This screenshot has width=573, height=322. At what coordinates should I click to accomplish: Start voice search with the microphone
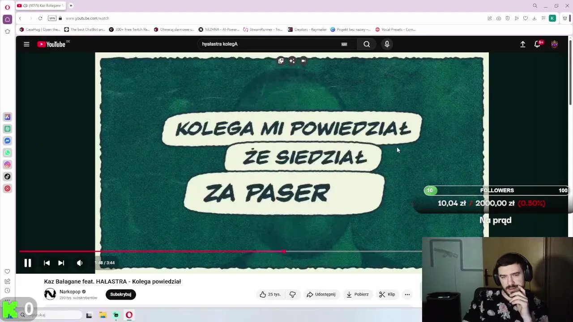[x=387, y=44]
